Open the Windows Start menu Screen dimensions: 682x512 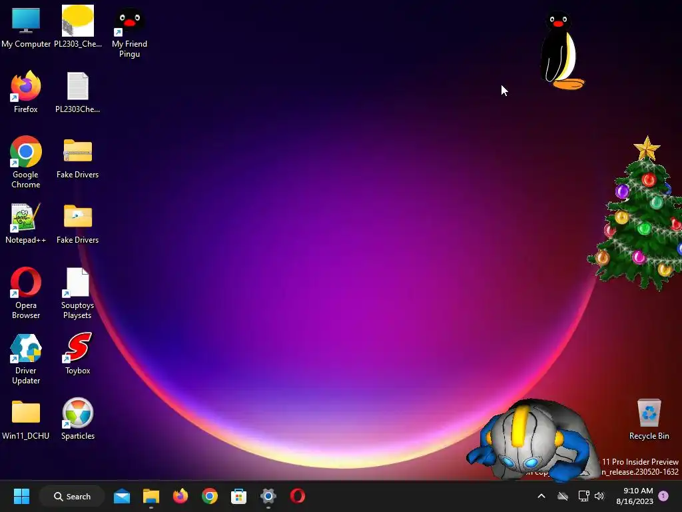point(21,496)
